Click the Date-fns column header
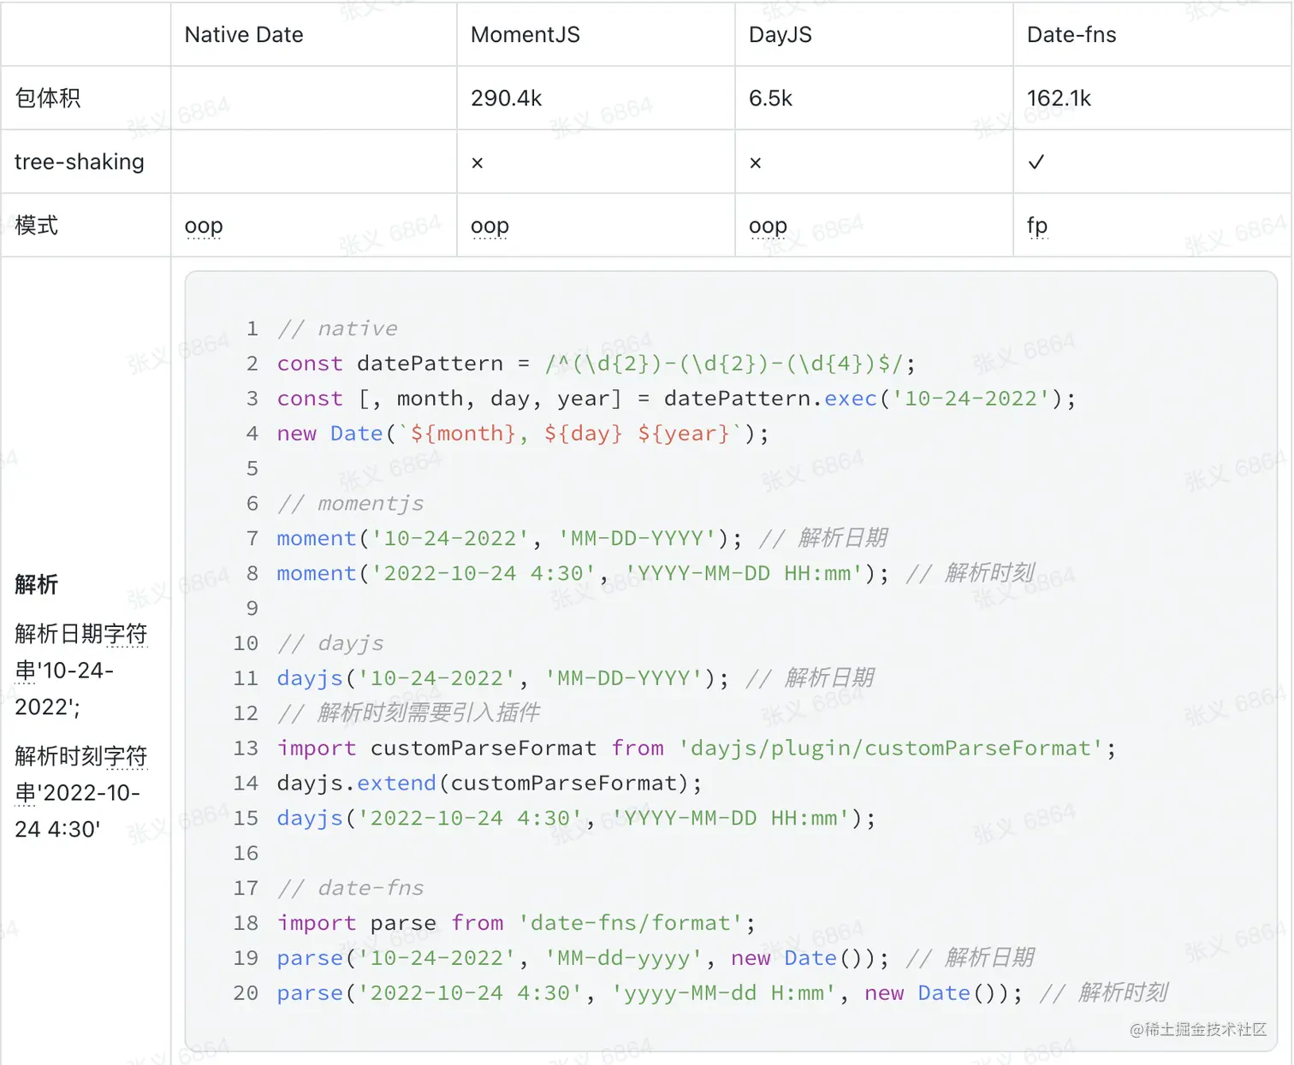 (x=1071, y=34)
